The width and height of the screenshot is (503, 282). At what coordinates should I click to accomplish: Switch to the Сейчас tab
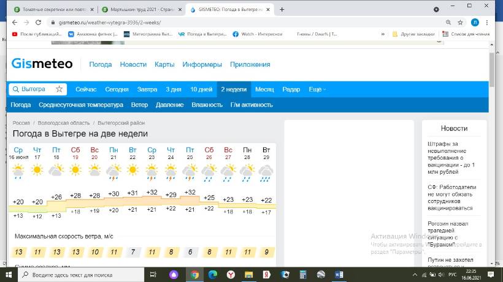tap(86, 89)
